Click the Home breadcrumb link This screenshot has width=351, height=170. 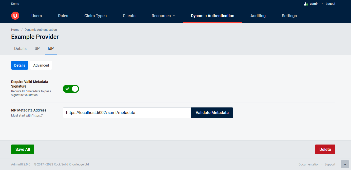point(15,30)
